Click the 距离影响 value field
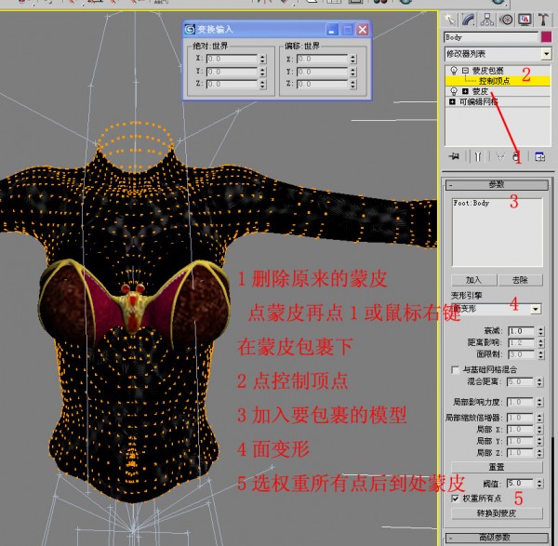Image resolution: width=558 pixels, height=546 pixels. [521, 343]
